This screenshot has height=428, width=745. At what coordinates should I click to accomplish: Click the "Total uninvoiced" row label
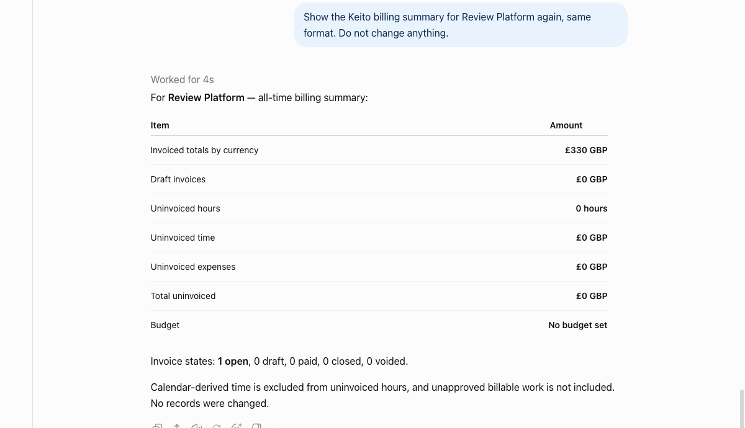183,296
